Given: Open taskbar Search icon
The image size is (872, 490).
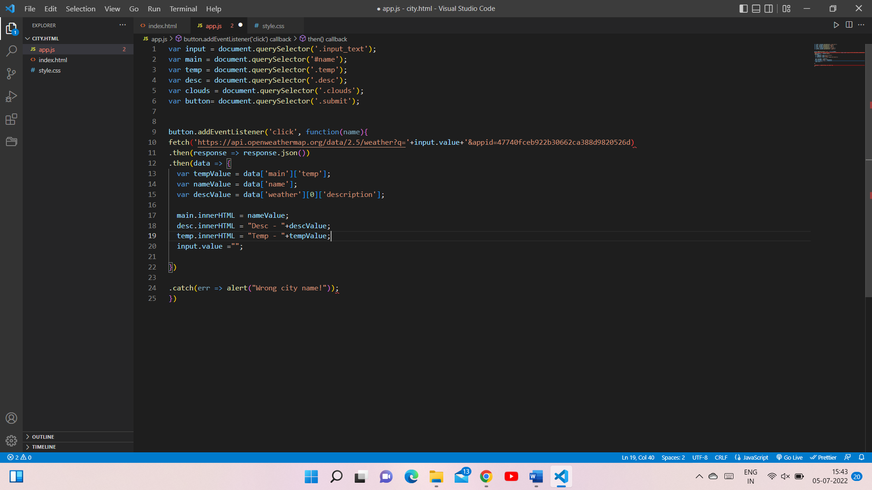Looking at the screenshot, I should click(336, 476).
